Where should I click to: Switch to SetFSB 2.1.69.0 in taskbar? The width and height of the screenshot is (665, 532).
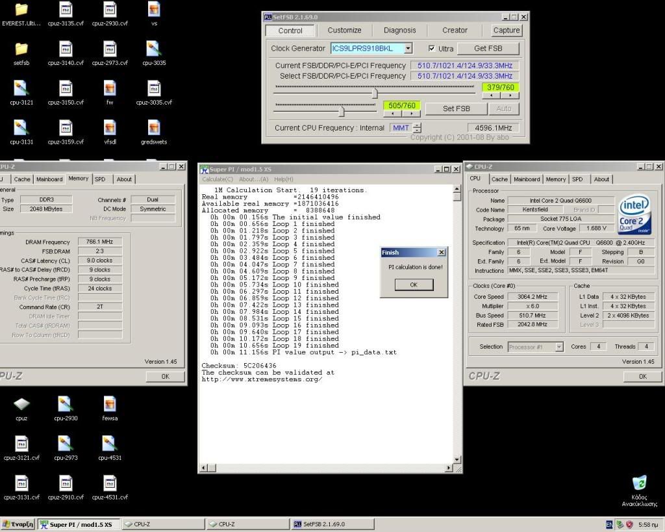click(332, 524)
